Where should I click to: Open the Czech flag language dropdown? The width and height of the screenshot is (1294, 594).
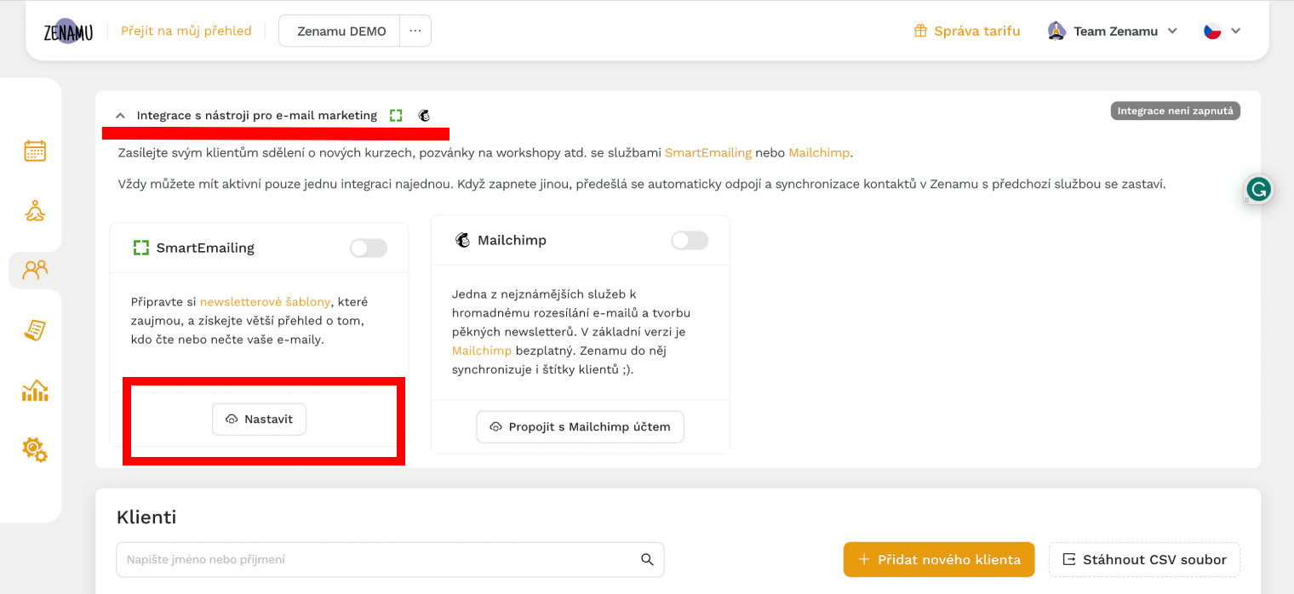1222,31
